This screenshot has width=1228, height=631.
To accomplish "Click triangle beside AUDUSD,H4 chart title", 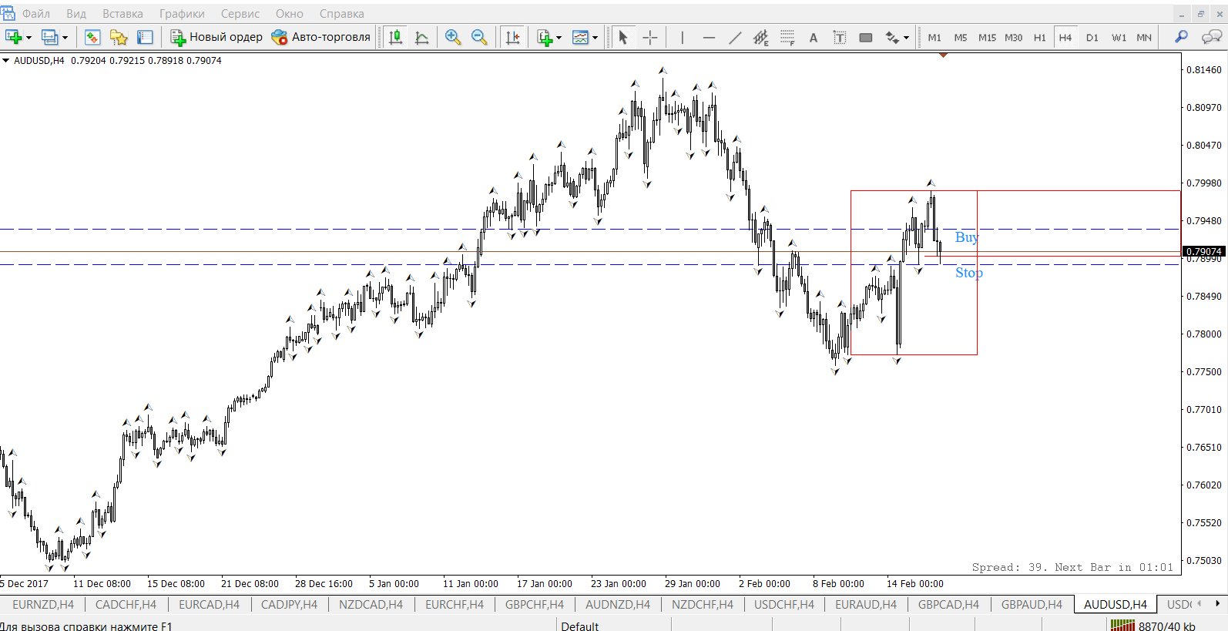I will point(6,60).
